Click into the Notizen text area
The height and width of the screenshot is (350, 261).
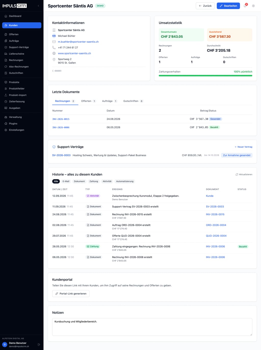[152, 327]
